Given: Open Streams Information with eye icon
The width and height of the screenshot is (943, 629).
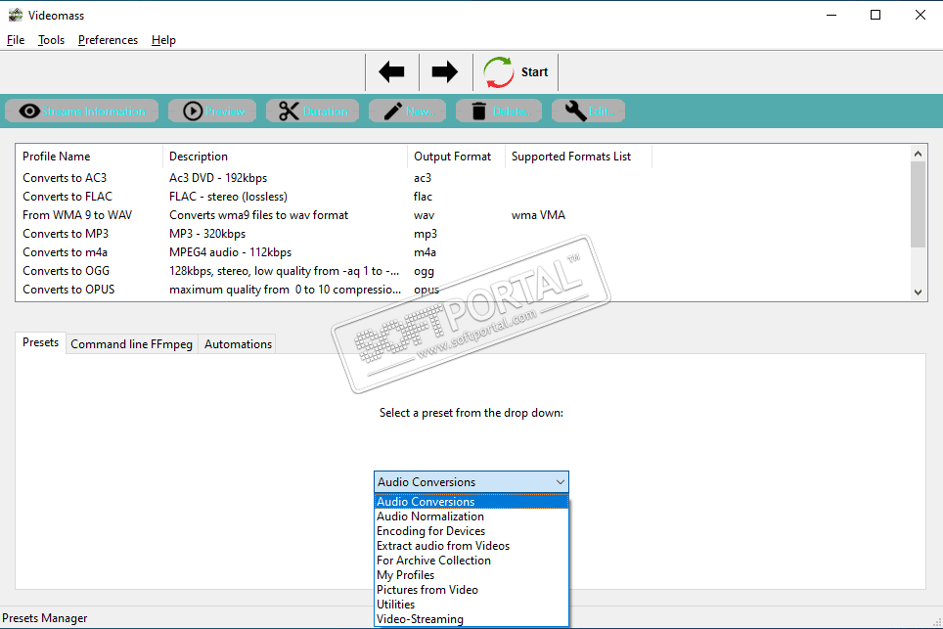Looking at the screenshot, I should tap(82, 112).
